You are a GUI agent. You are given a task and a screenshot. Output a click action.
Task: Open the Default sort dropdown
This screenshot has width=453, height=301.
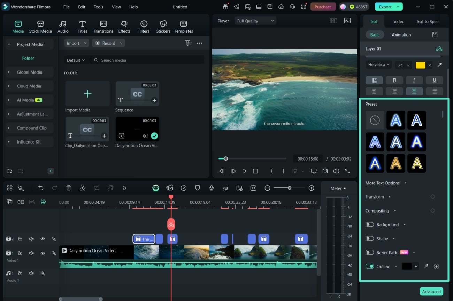[76, 60]
